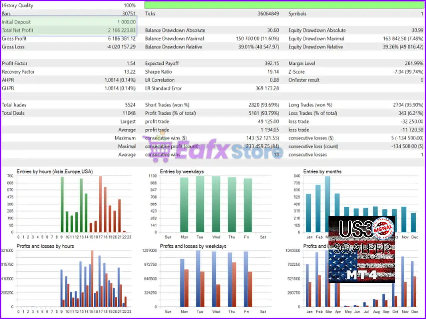Click the US30 Scalper MT4 logo image

(x=362, y=249)
